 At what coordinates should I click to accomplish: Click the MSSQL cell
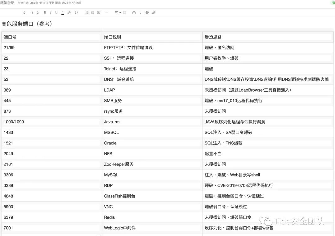coord(152,133)
